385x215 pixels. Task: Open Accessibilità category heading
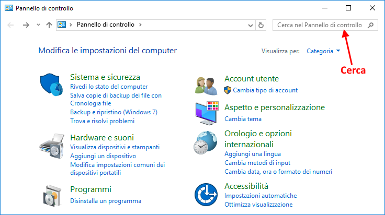pos(246,186)
